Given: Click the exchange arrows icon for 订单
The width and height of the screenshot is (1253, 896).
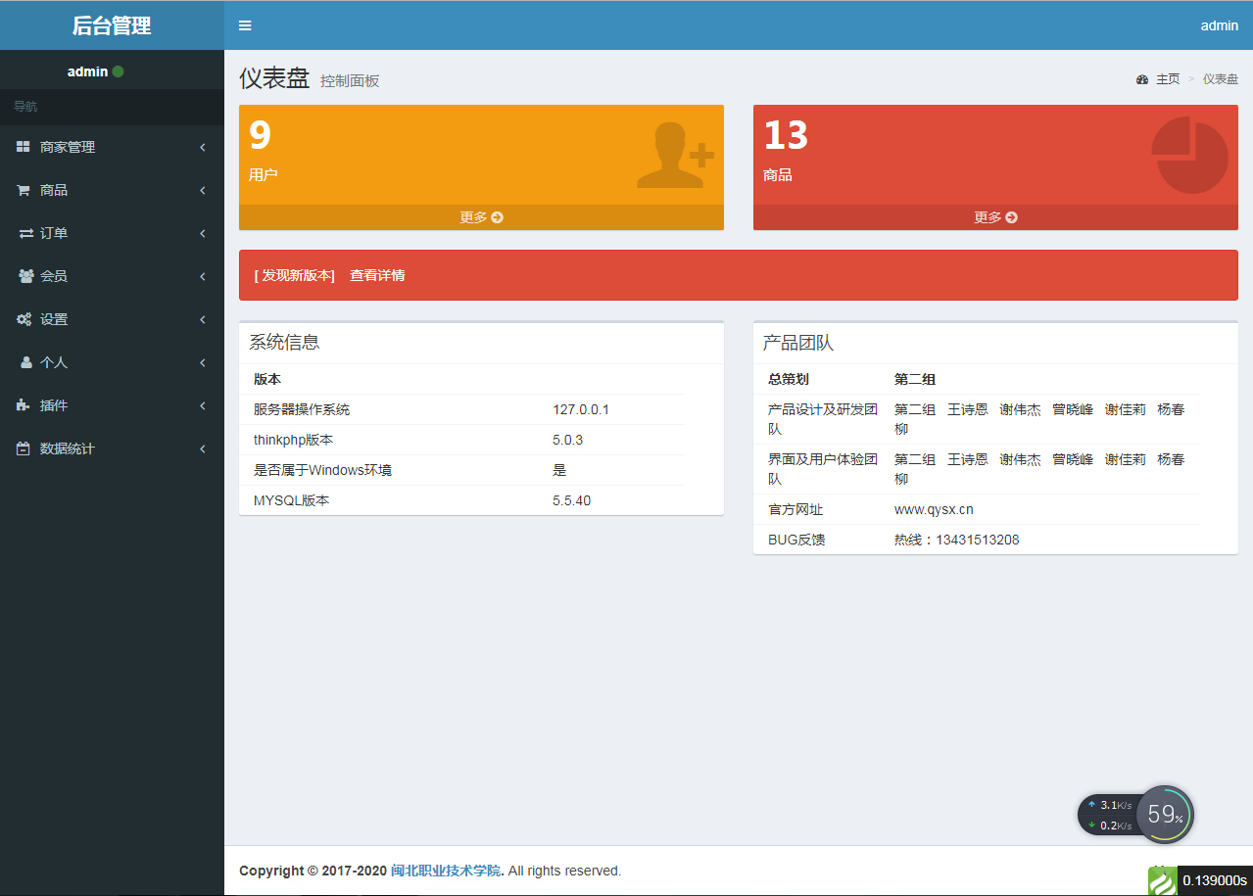Looking at the screenshot, I should coord(25,233).
